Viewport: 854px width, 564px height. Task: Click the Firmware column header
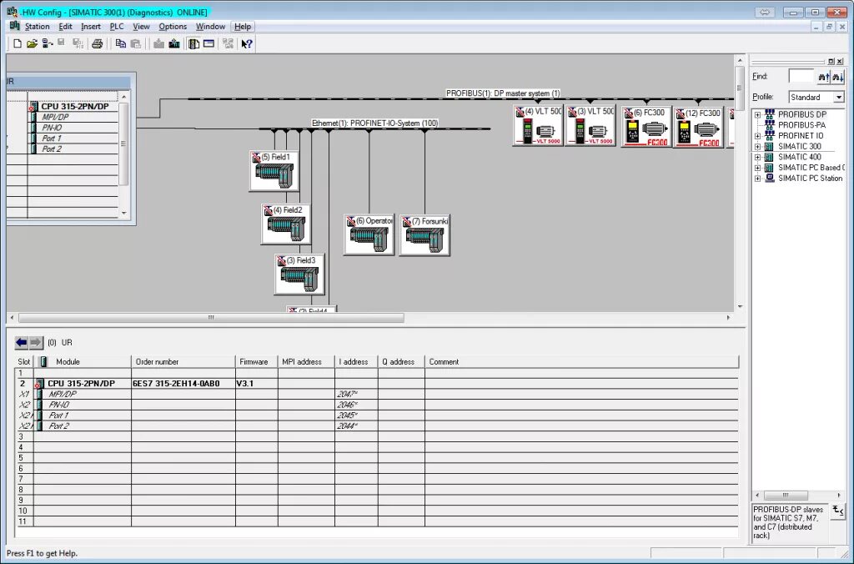[x=257, y=362]
